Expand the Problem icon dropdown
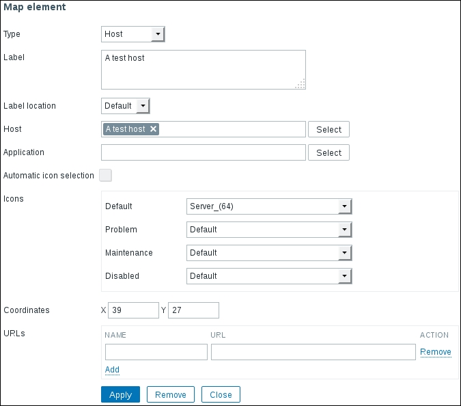Image resolution: width=461 pixels, height=406 pixels. (x=268, y=230)
